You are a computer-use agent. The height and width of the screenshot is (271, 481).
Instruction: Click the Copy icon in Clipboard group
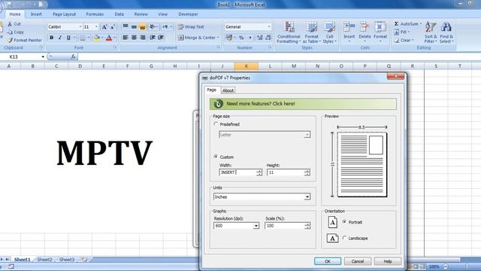(10, 32)
